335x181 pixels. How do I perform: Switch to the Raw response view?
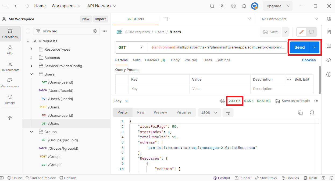pos(141,112)
